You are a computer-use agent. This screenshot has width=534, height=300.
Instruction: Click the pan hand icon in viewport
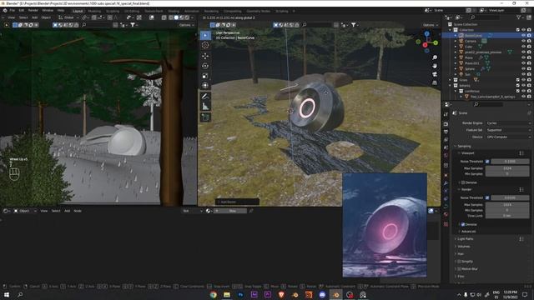point(435,66)
